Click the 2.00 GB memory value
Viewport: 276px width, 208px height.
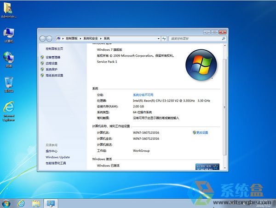(x=138, y=107)
